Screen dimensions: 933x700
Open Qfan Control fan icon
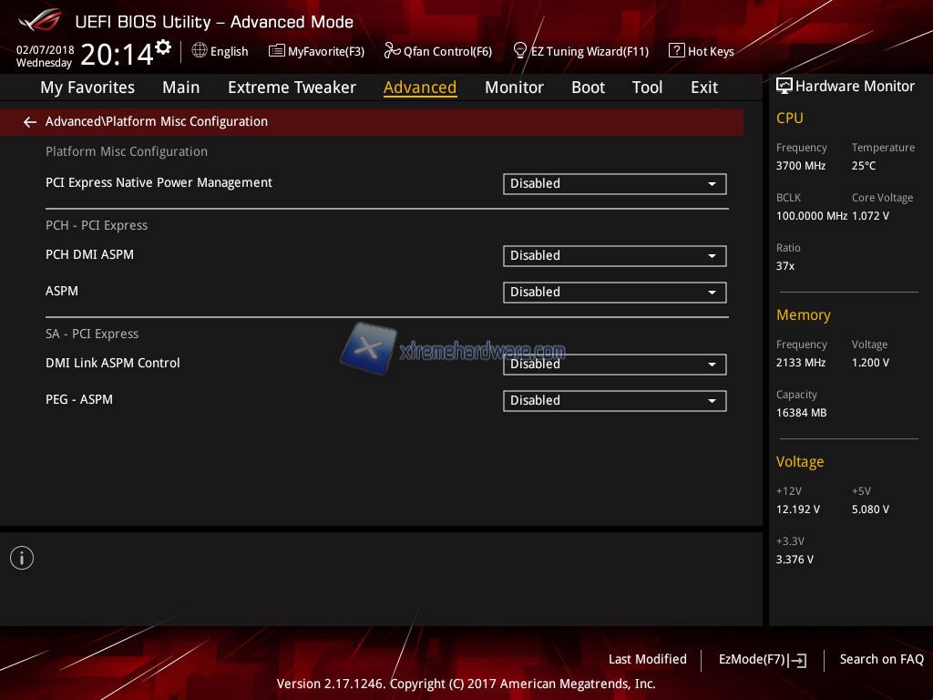click(x=393, y=51)
